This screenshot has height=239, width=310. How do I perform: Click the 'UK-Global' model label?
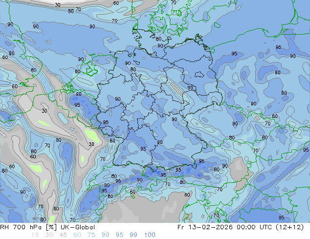pyautogui.click(x=78, y=227)
